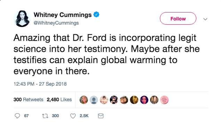Click the pink text badge liker avatar

164,100
